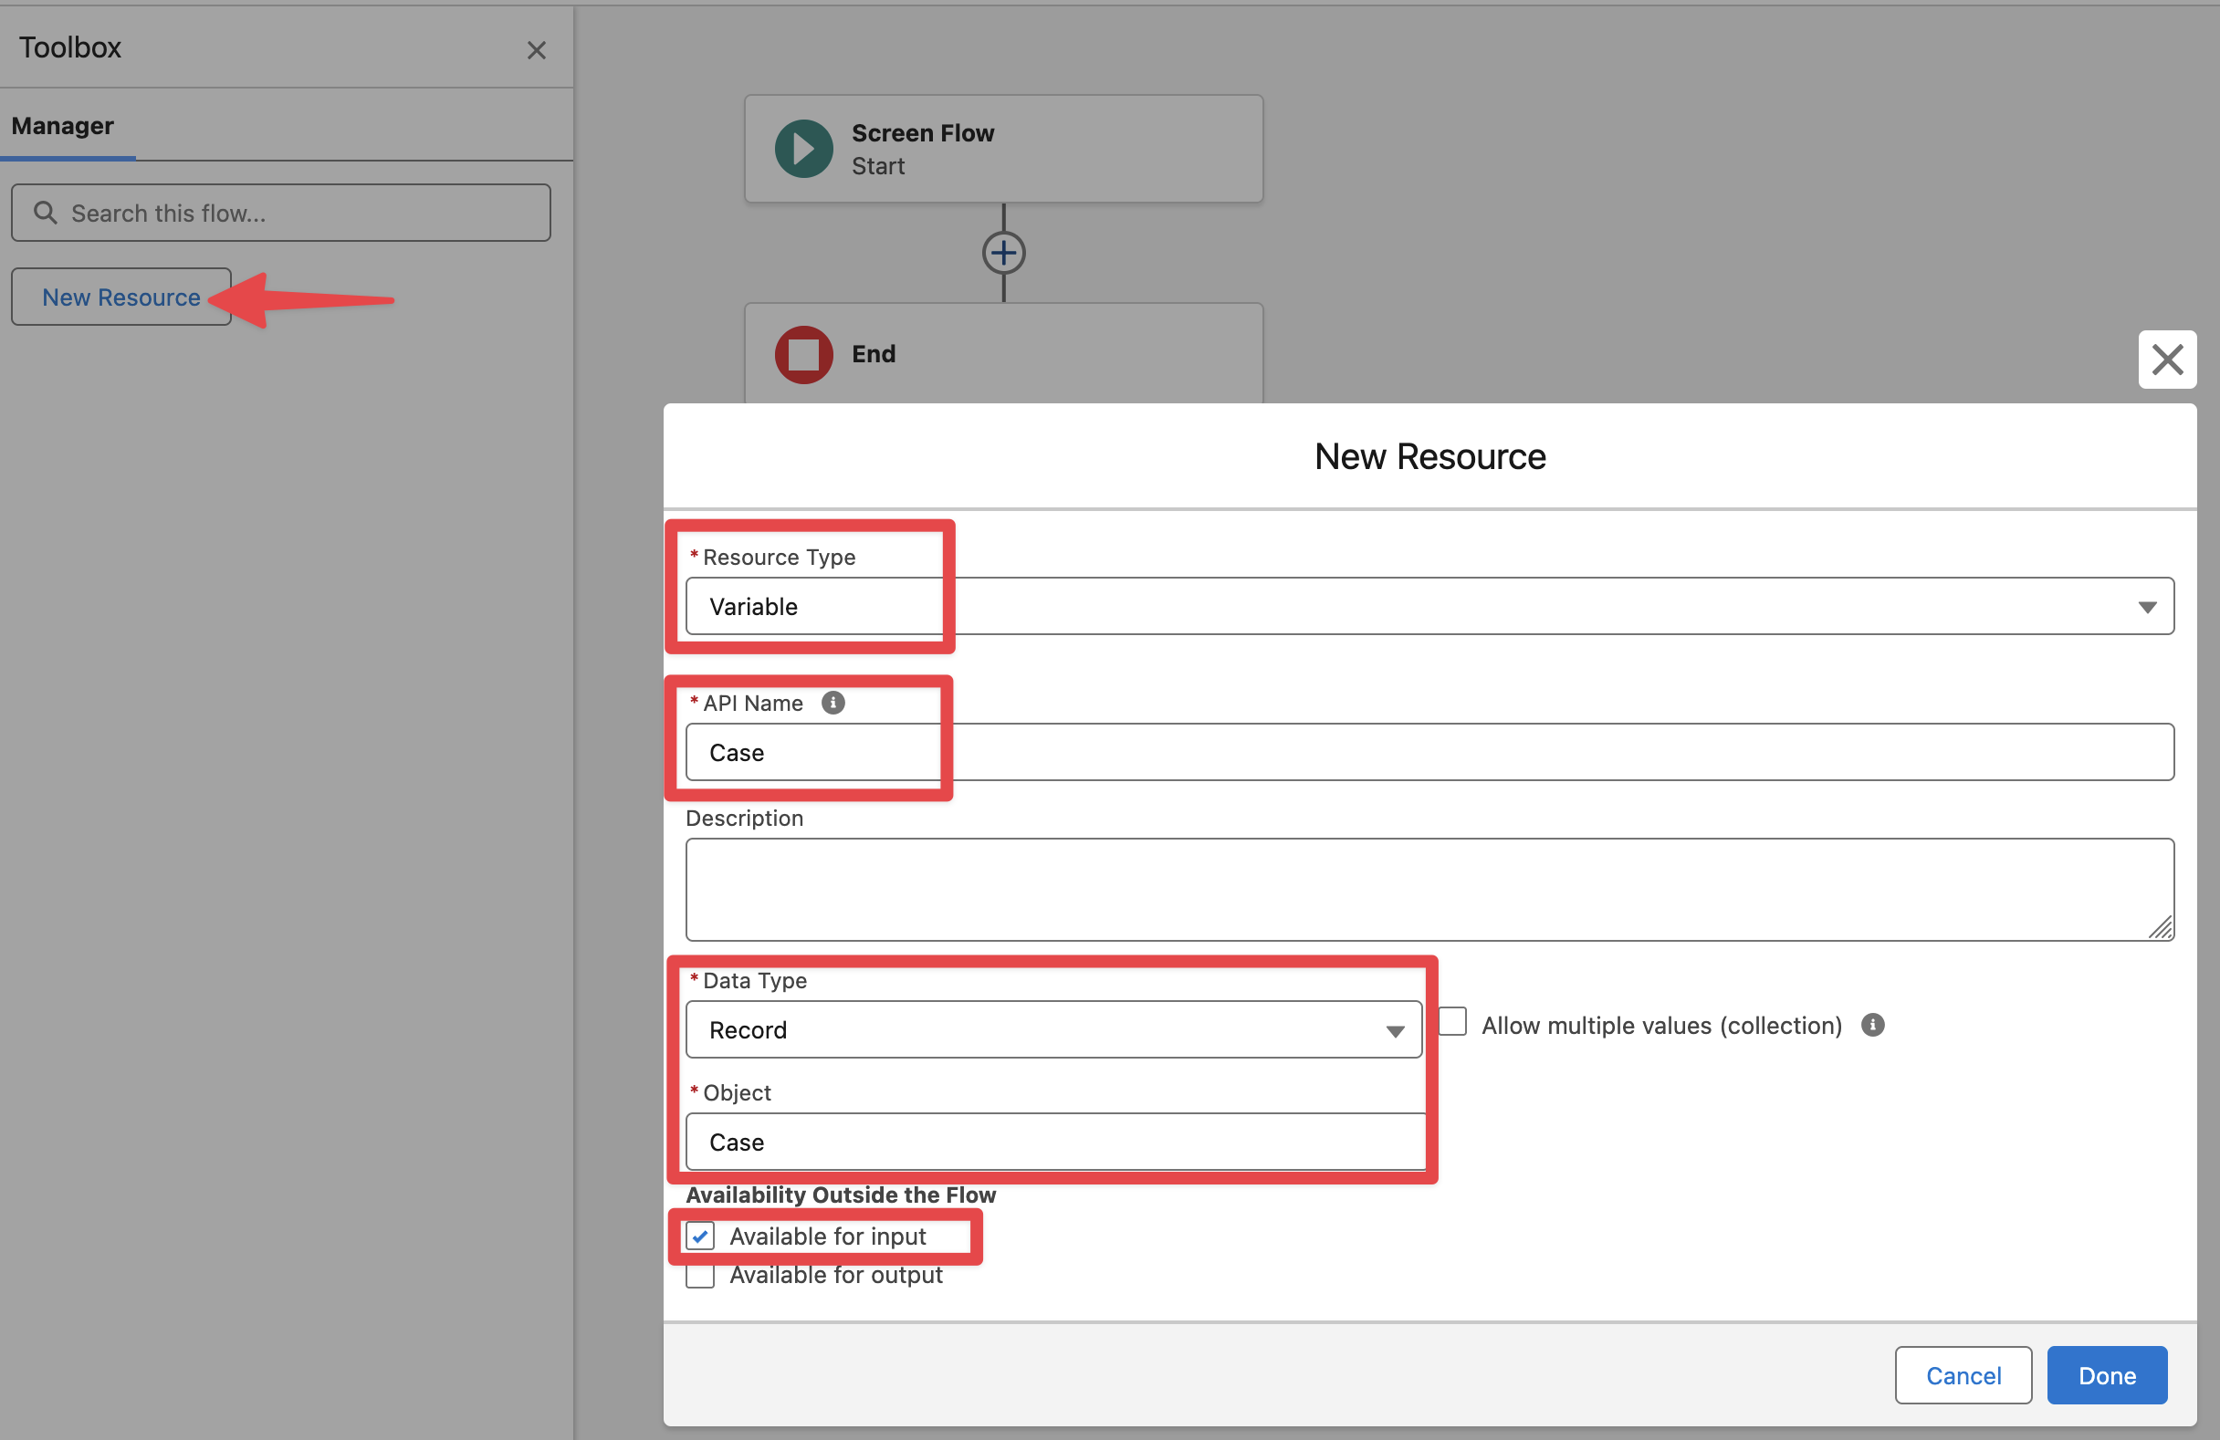Close the Toolbox panel with X icon
Image resolution: width=2220 pixels, height=1440 pixels.
coord(537,50)
